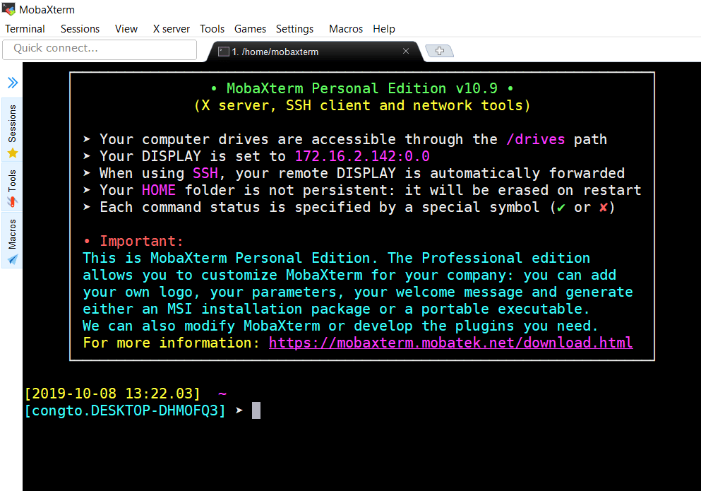The image size is (701, 491).
Task: Open the X server menu
Action: click(171, 29)
